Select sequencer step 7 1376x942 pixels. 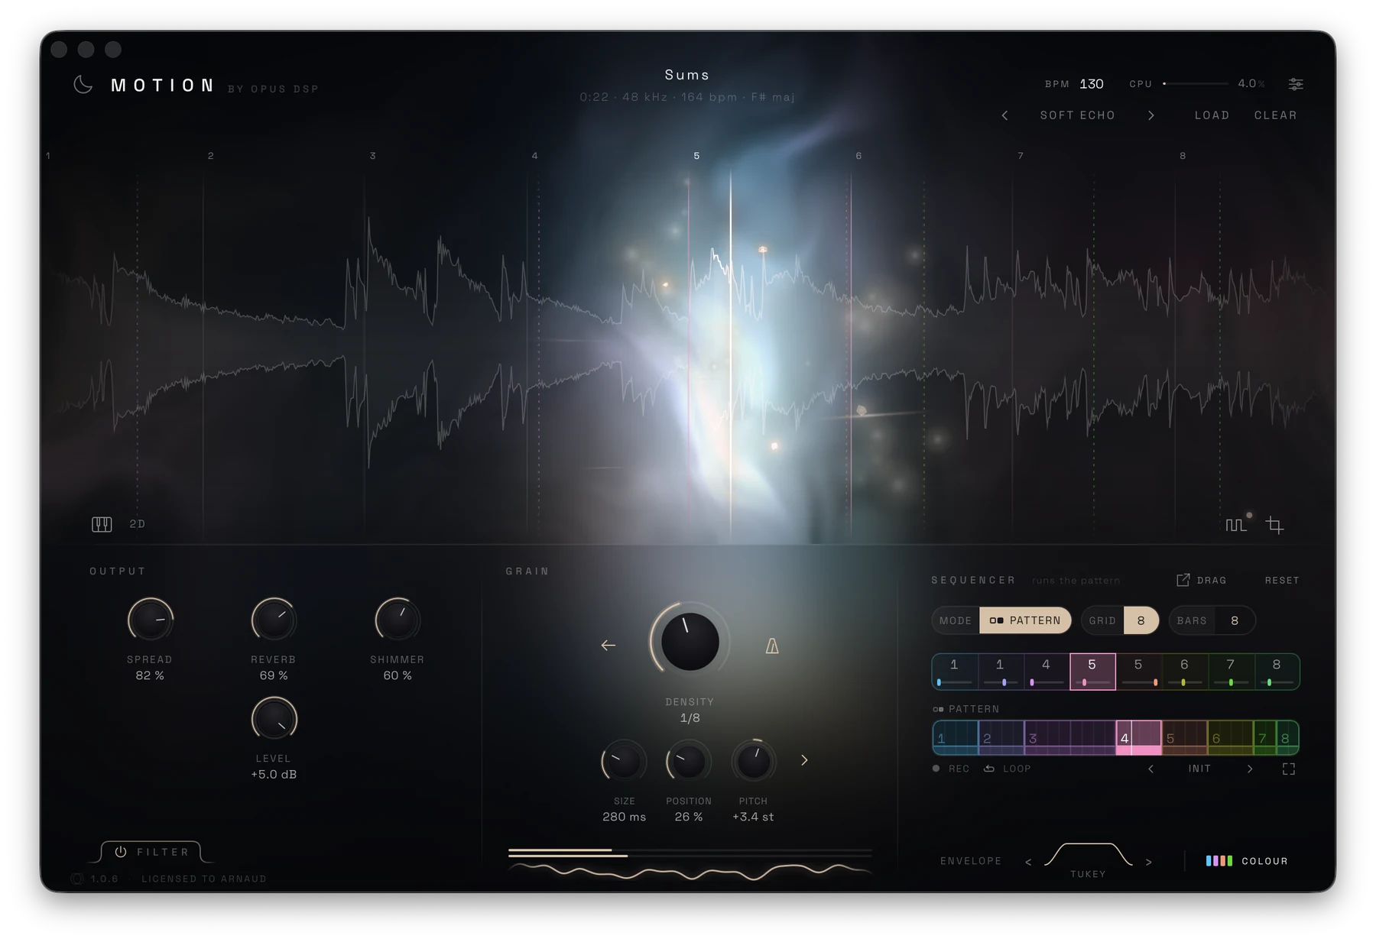[1231, 672]
